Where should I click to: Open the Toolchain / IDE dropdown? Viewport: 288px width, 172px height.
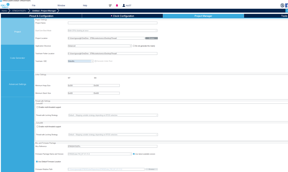[x=81, y=61]
